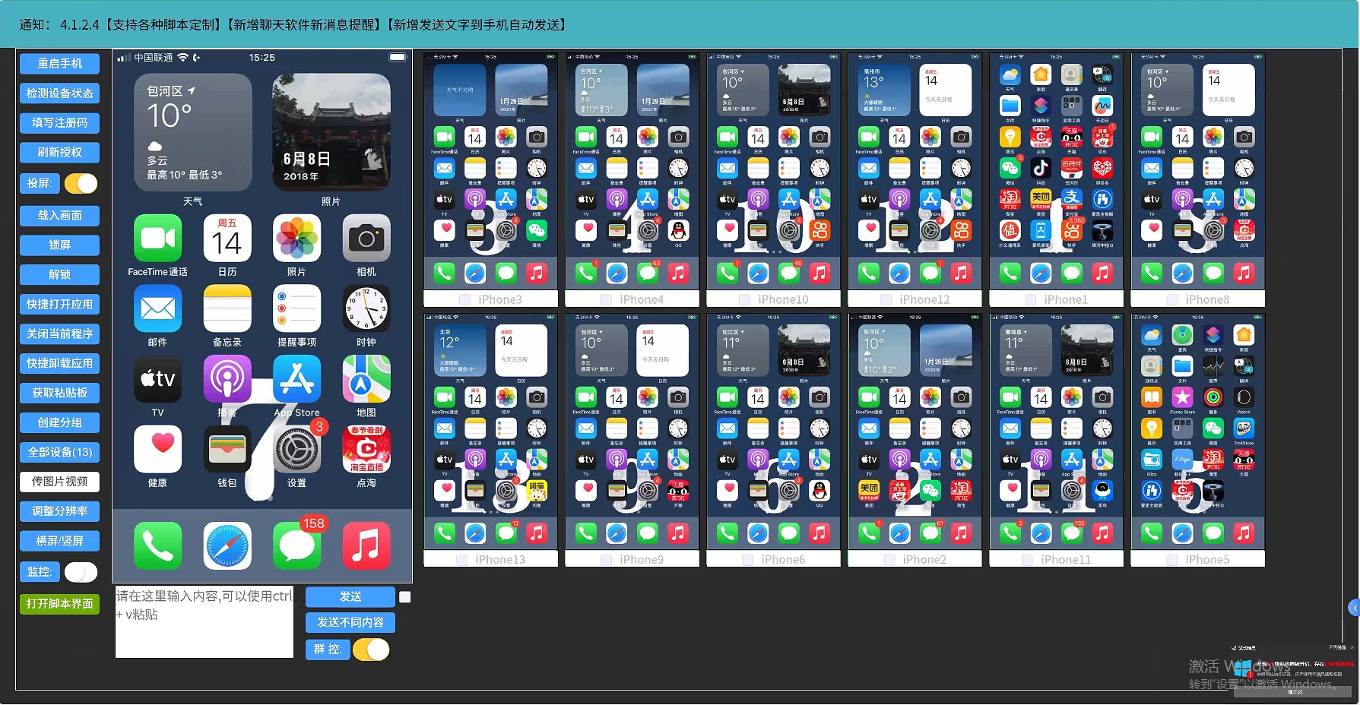1360x705 pixels.
Task: Click 获取粘贴板 button
Action: pyautogui.click(x=59, y=393)
